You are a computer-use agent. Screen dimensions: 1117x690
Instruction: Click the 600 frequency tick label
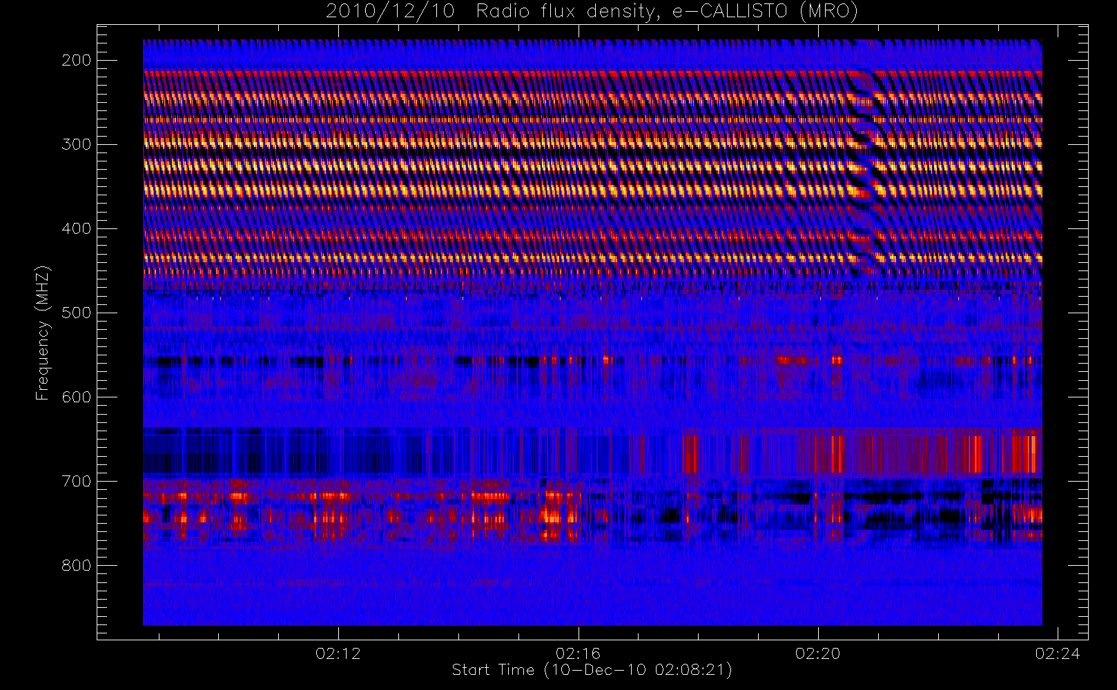coord(76,397)
